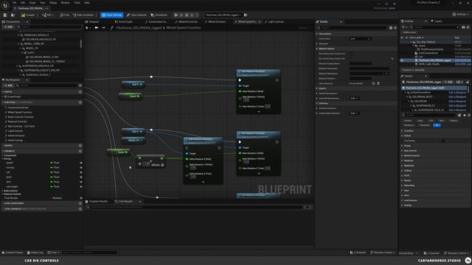Open the Edit menu
Viewport: 472px width, 265px height.
click(23, 3)
